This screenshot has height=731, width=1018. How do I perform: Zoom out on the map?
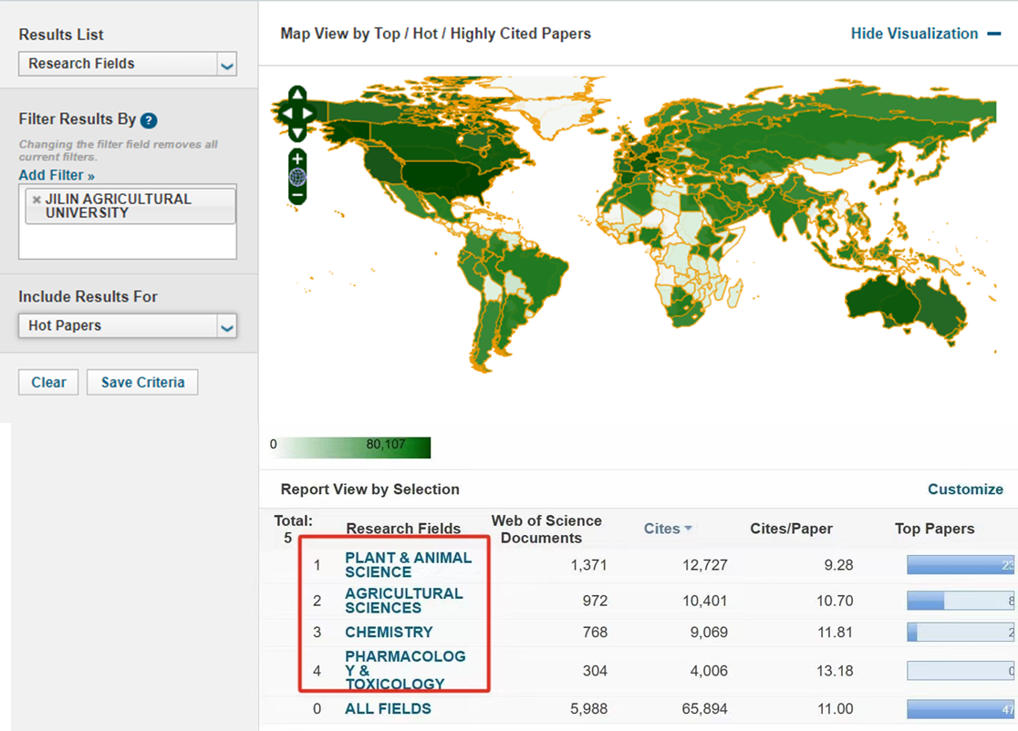(297, 194)
